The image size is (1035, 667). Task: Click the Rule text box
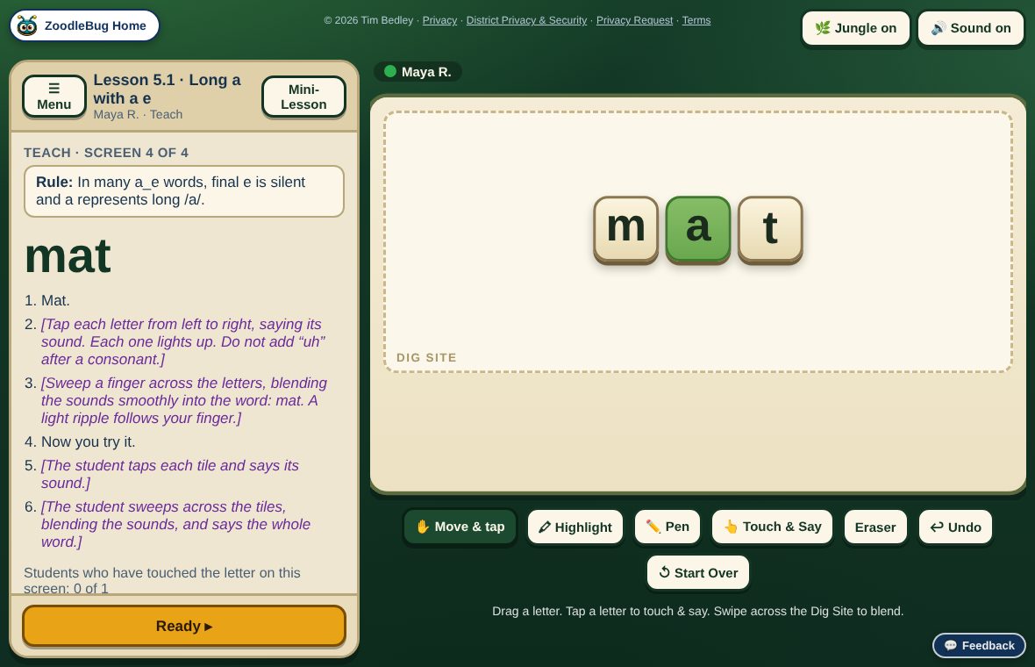coord(184,190)
